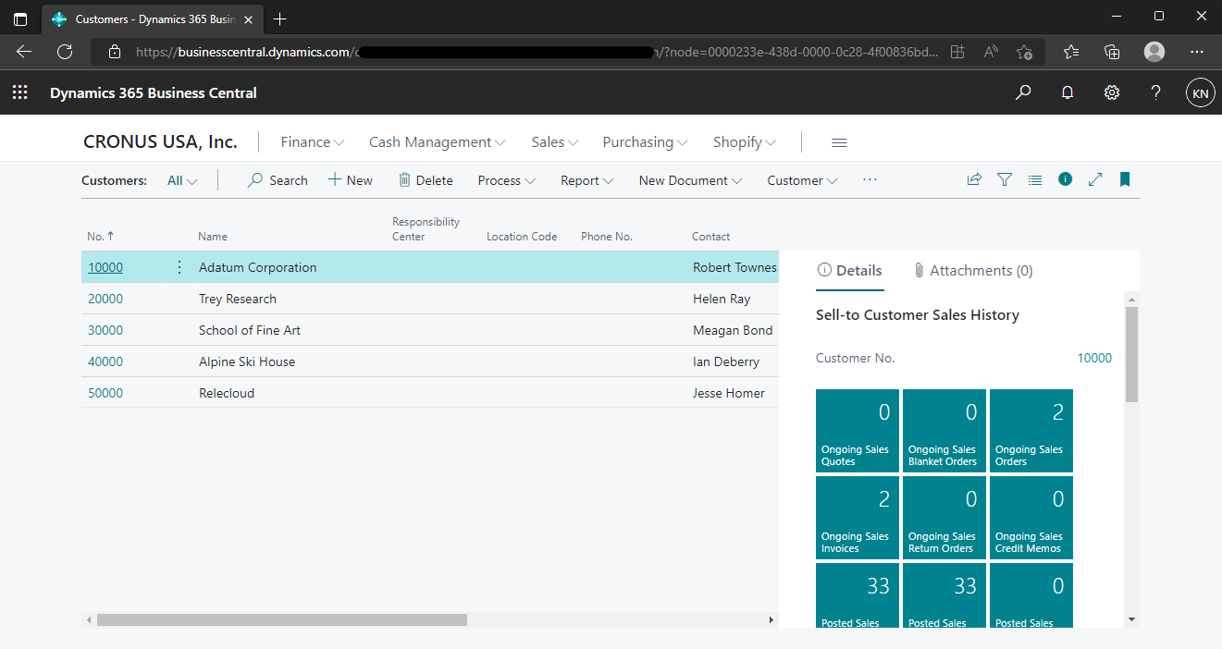Expand the Sales menu
The width and height of the screenshot is (1222, 649).
tap(555, 142)
